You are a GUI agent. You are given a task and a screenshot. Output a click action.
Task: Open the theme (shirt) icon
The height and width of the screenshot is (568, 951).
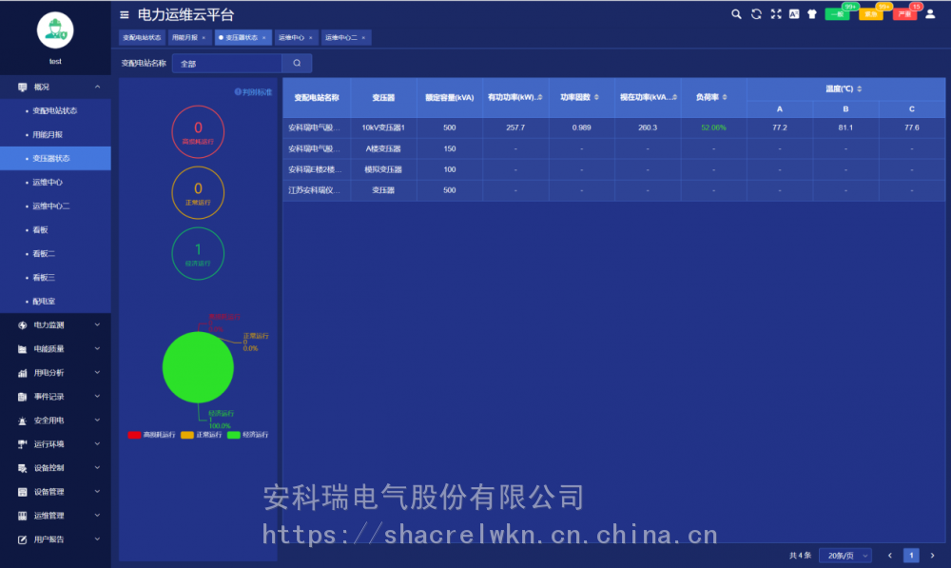[812, 14]
